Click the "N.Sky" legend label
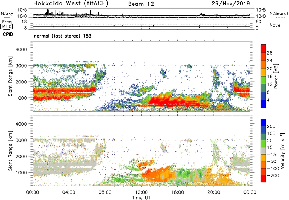This screenshot has width=289, height=200. click(x=7, y=13)
